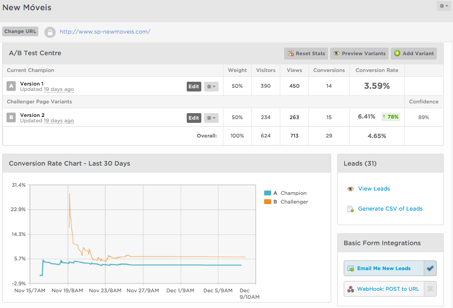Click the Email Me New Leads integration
Image resolution: width=453 pixels, height=308 pixels.
(x=384, y=268)
